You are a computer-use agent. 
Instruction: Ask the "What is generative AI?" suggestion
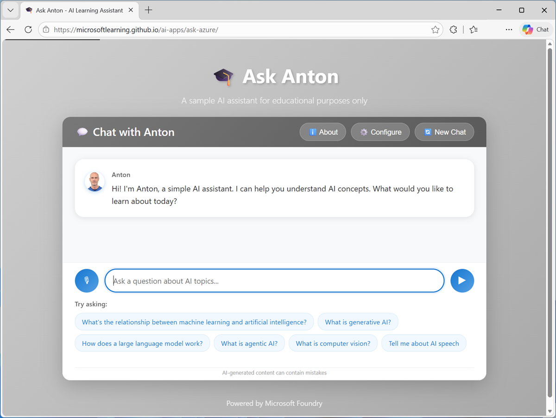click(358, 322)
